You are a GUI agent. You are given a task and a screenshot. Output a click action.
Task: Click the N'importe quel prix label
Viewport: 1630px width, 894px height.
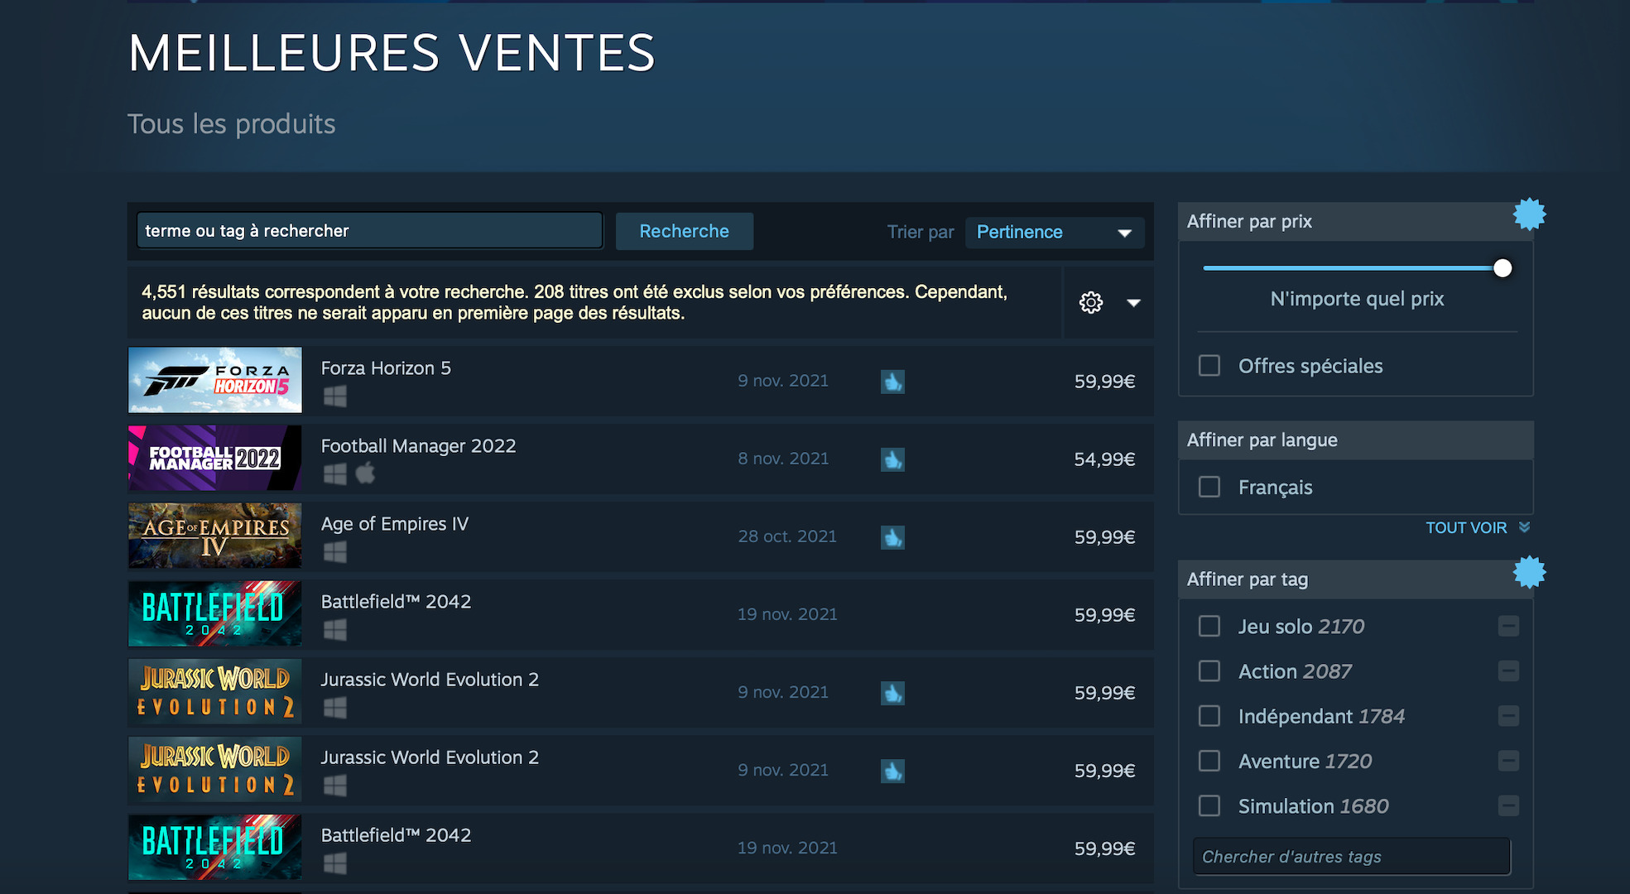click(x=1357, y=299)
